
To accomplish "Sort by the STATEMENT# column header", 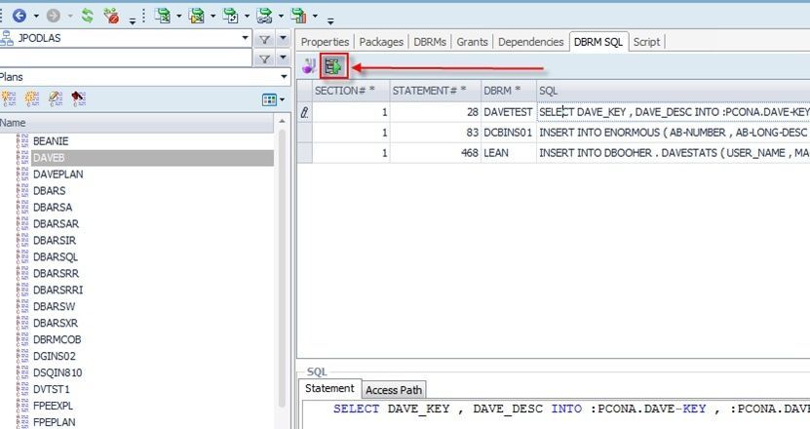I will [436, 91].
